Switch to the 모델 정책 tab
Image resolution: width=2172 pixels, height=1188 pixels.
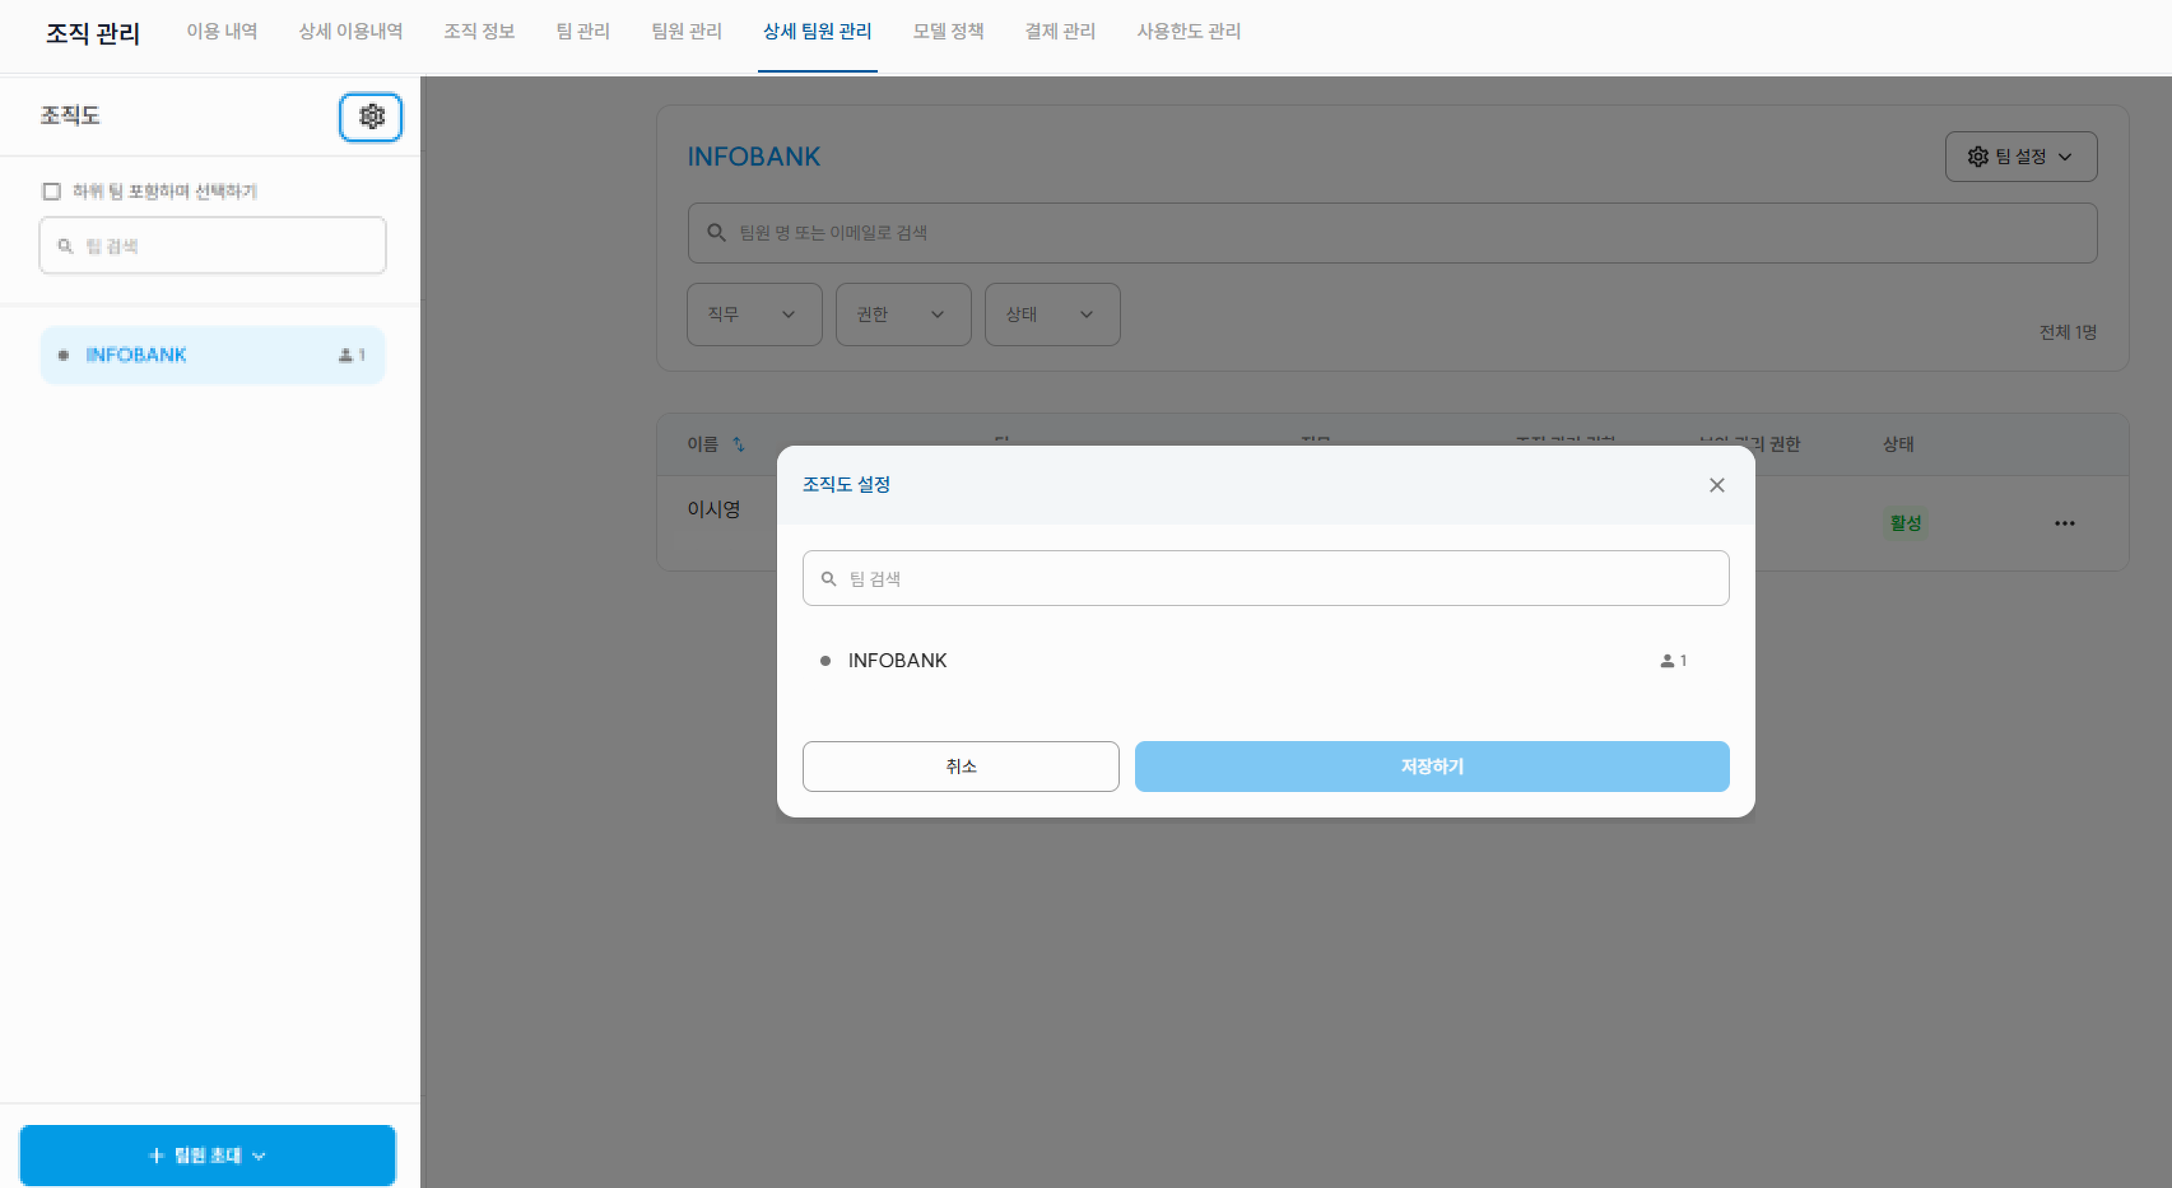coord(948,31)
